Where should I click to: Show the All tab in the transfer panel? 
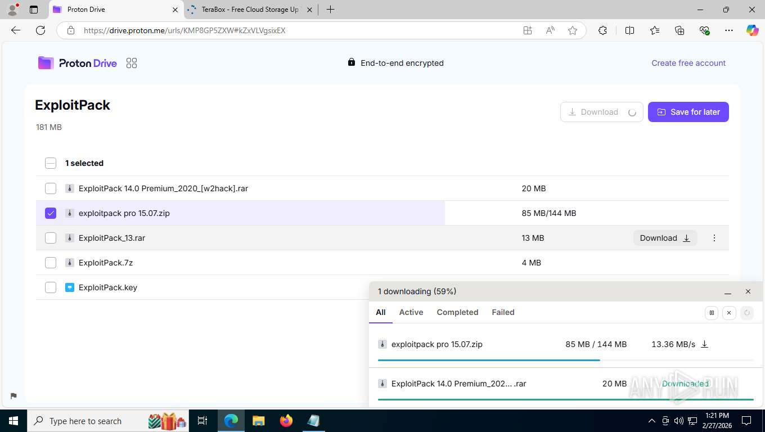[381, 312]
